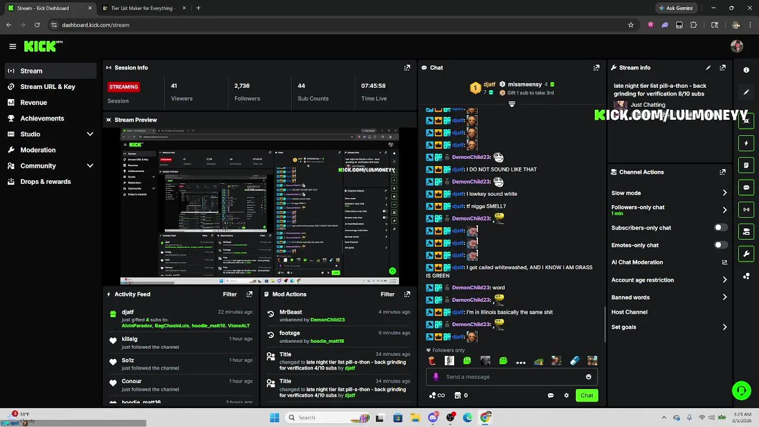Expand Set goals chevron
Image resolution: width=759 pixels, height=427 pixels.
[x=725, y=327]
